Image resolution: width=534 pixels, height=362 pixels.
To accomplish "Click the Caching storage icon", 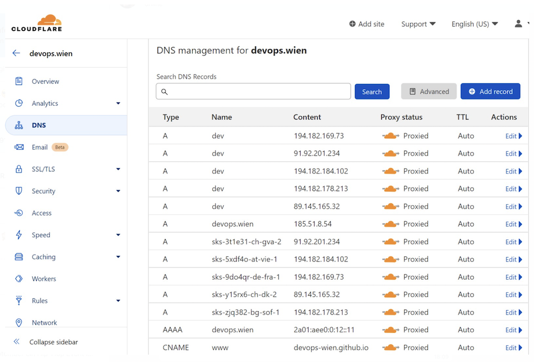I will pyautogui.click(x=19, y=257).
